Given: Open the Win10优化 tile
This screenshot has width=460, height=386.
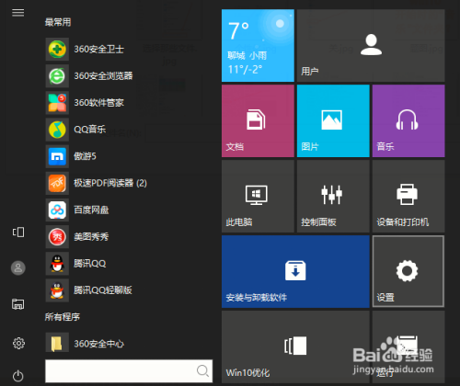Looking at the screenshot, I should 295,346.
